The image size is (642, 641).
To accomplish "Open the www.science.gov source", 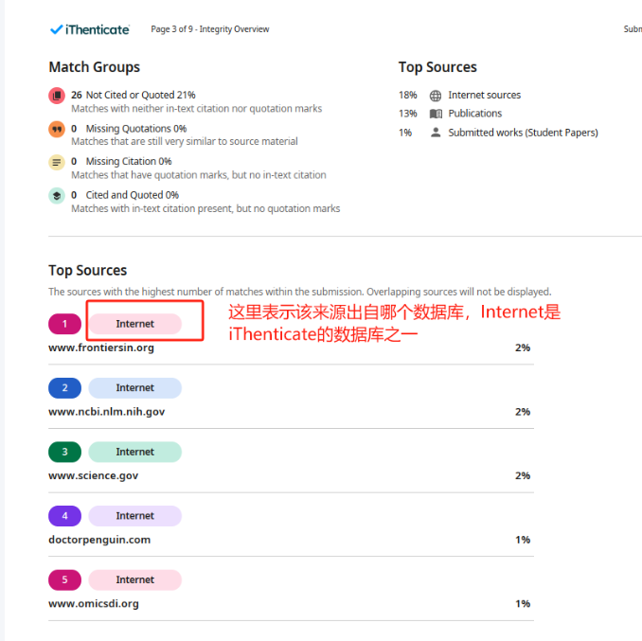I will click(94, 475).
